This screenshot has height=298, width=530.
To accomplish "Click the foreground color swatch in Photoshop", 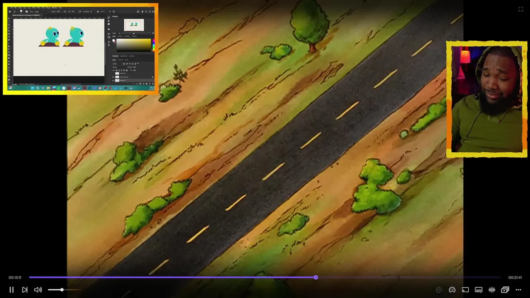I will pos(113,40).
